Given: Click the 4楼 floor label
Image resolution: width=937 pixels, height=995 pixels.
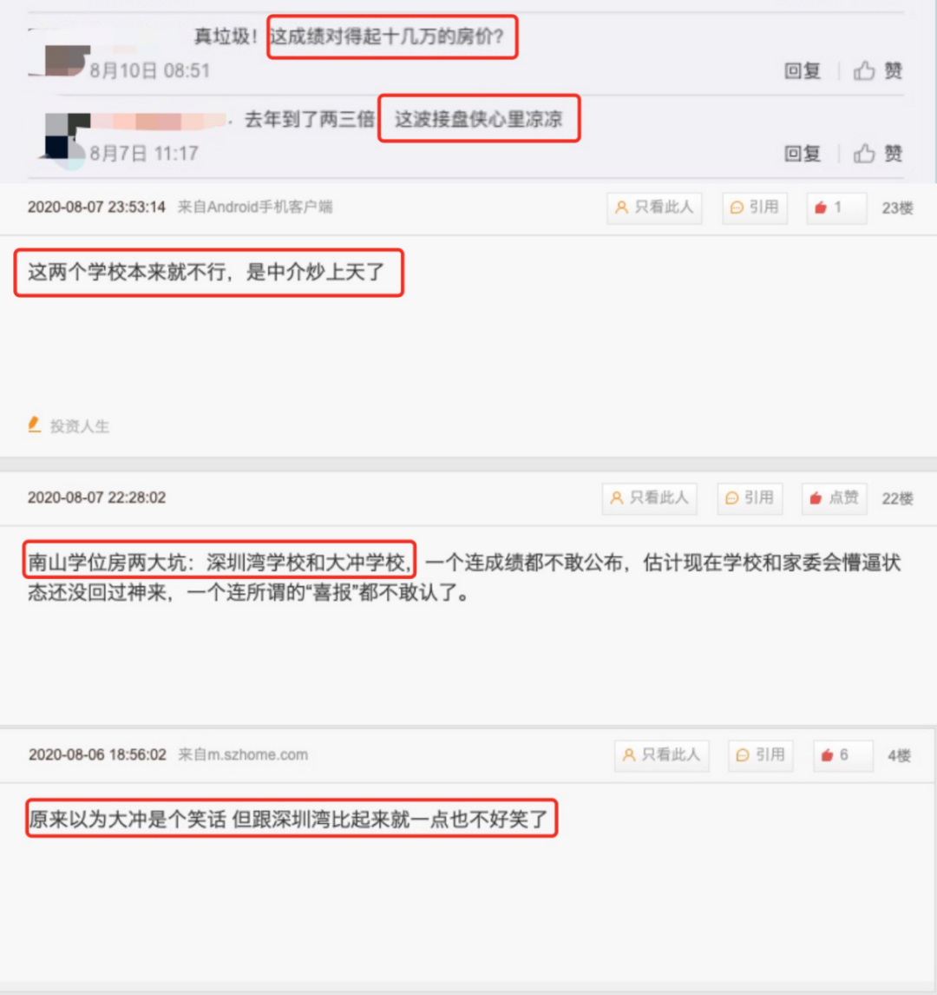Looking at the screenshot, I should (900, 755).
